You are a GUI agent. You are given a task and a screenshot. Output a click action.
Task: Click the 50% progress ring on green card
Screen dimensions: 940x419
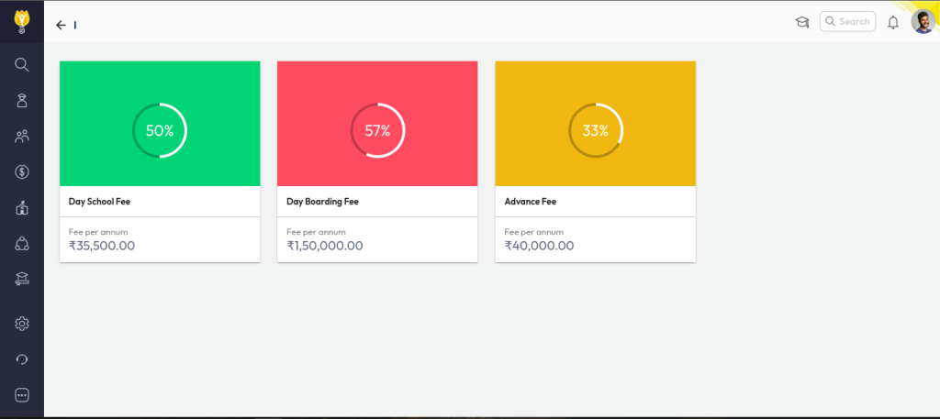(159, 130)
